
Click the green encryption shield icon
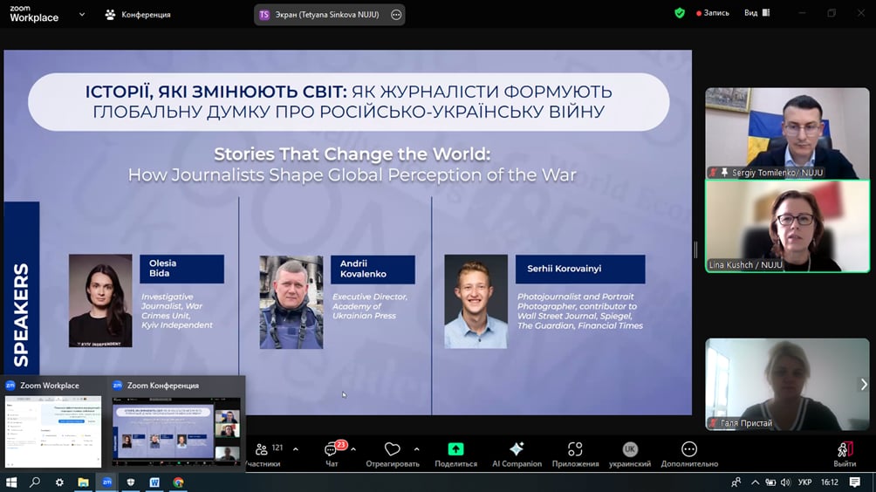(x=680, y=13)
